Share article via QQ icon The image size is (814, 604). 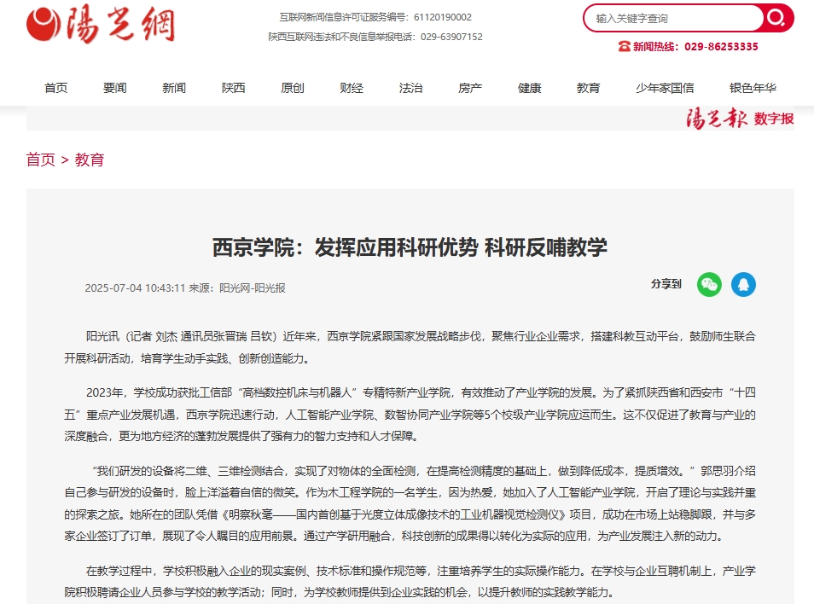coord(743,285)
